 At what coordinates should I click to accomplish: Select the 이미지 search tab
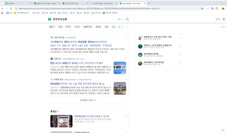(x=68, y=27)
